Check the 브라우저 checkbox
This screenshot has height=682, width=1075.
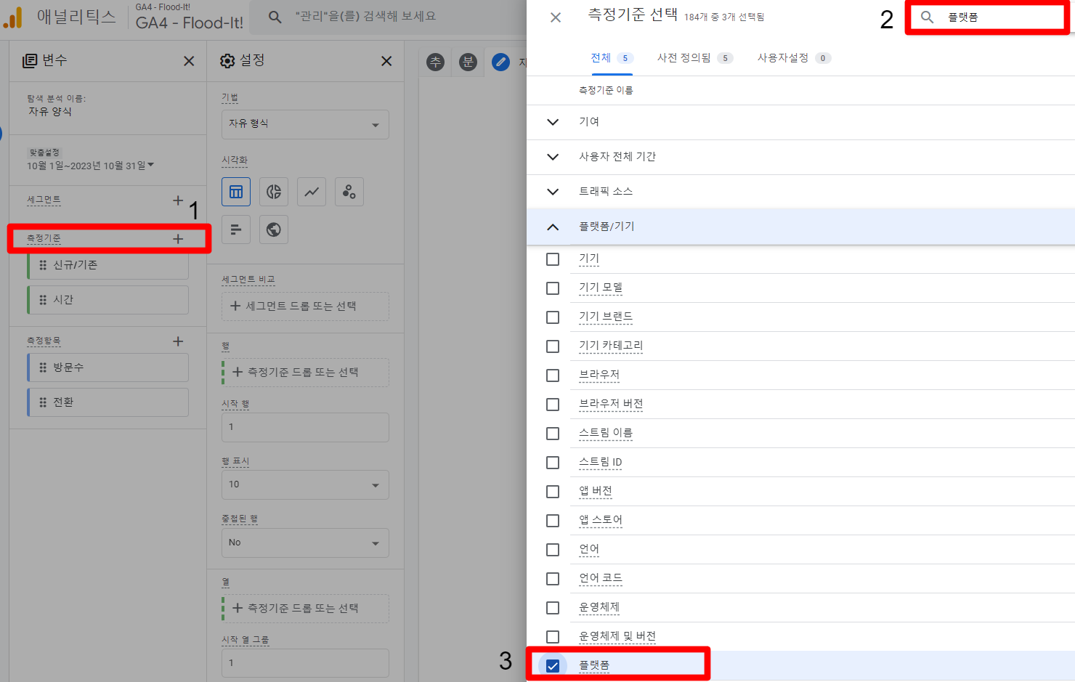[x=553, y=375]
